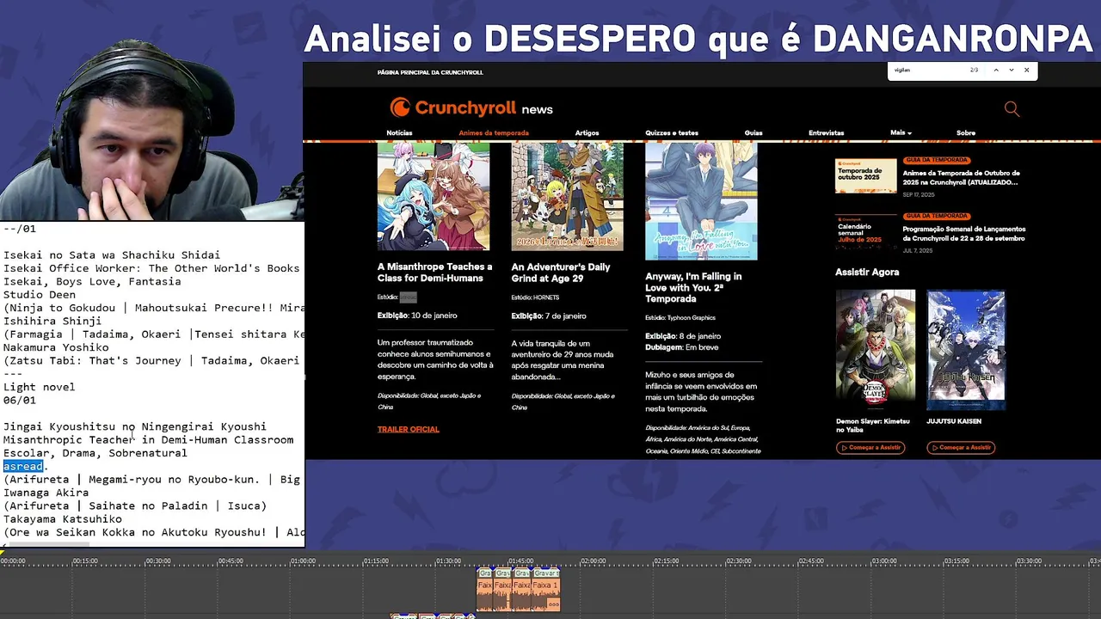Screen dimensions: 1101x619
Task: Click 'Começar a Assistir' under Demon Slayer
Action: [x=870, y=447]
